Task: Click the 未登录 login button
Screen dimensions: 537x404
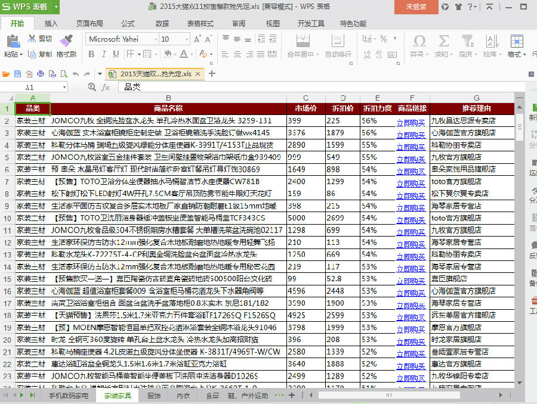Action: click(416, 7)
